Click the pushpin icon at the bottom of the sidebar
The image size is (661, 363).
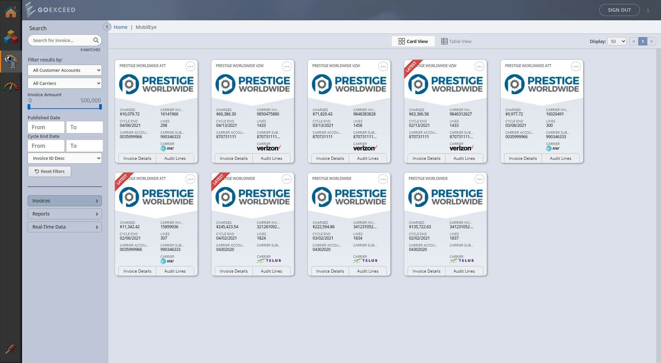click(x=10, y=349)
